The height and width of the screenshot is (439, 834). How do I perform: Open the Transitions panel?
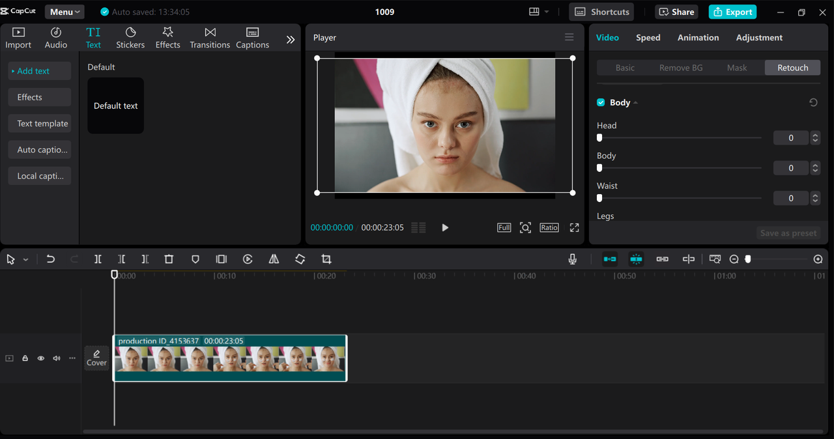[x=210, y=38]
